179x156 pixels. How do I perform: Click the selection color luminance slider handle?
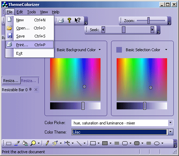point(145,106)
